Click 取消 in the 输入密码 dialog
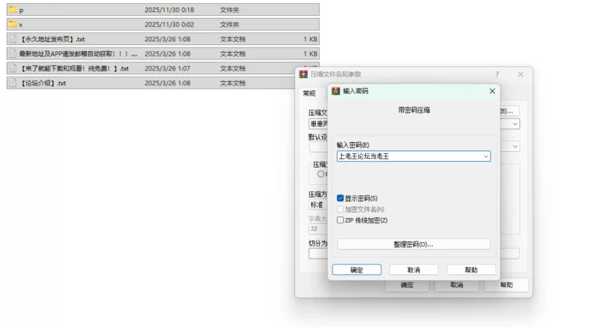Image resolution: width=602 pixels, height=327 pixels. (413, 270)
